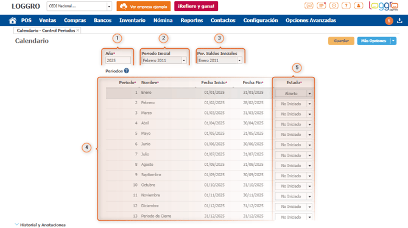
Task: Select the Enero period row name
Action: click(x=146, y=93)
